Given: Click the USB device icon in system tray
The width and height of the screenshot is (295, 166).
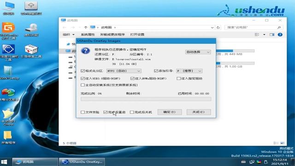Looking at the screenshot, I should tap(265, 162).
